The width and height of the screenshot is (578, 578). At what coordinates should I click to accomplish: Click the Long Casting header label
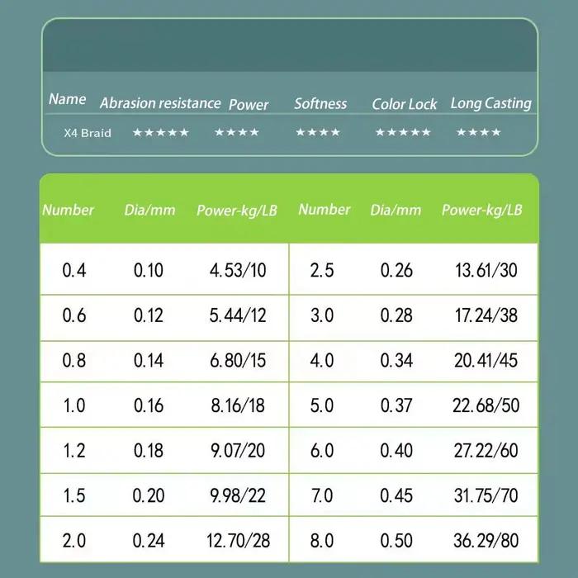(x=491, y=103)
